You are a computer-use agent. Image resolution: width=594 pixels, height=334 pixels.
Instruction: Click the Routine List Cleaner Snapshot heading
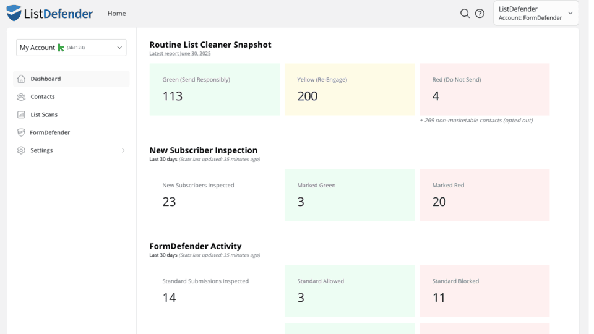point(210,45)
